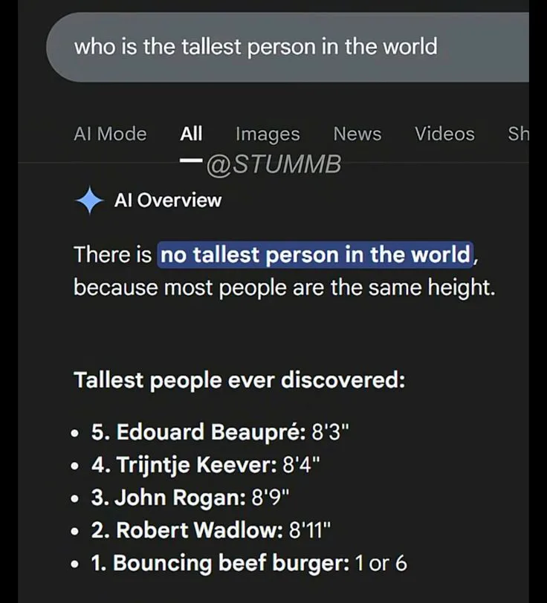Click the "Tallest people ever discovered:" heading
547x603 pixels.
click(x=239, y=381)
